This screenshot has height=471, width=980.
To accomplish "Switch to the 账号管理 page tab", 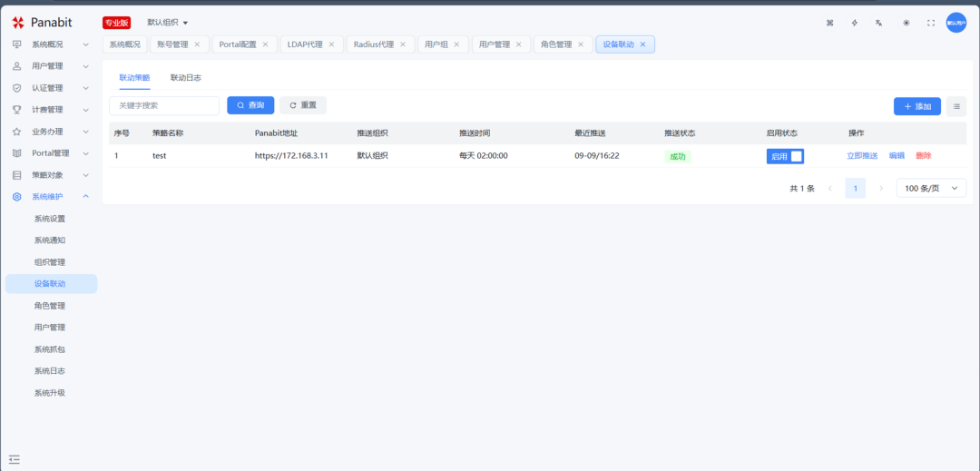I will [172, 44].
